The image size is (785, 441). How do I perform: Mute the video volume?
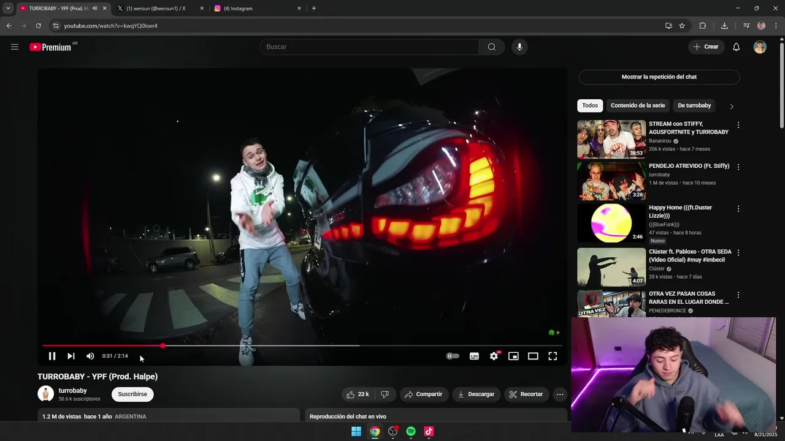click(90, 356)
